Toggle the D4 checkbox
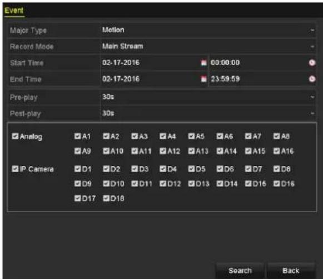Viewport: 323px width, 279px height. [x=163, y=169]
